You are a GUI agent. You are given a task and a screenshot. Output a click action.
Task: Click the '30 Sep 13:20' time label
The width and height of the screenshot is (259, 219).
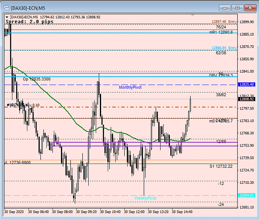click(158, 212)
